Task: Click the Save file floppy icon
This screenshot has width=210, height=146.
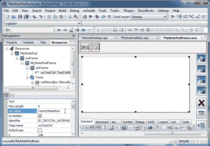Action: pyautogui.click(x=20, y=17)
